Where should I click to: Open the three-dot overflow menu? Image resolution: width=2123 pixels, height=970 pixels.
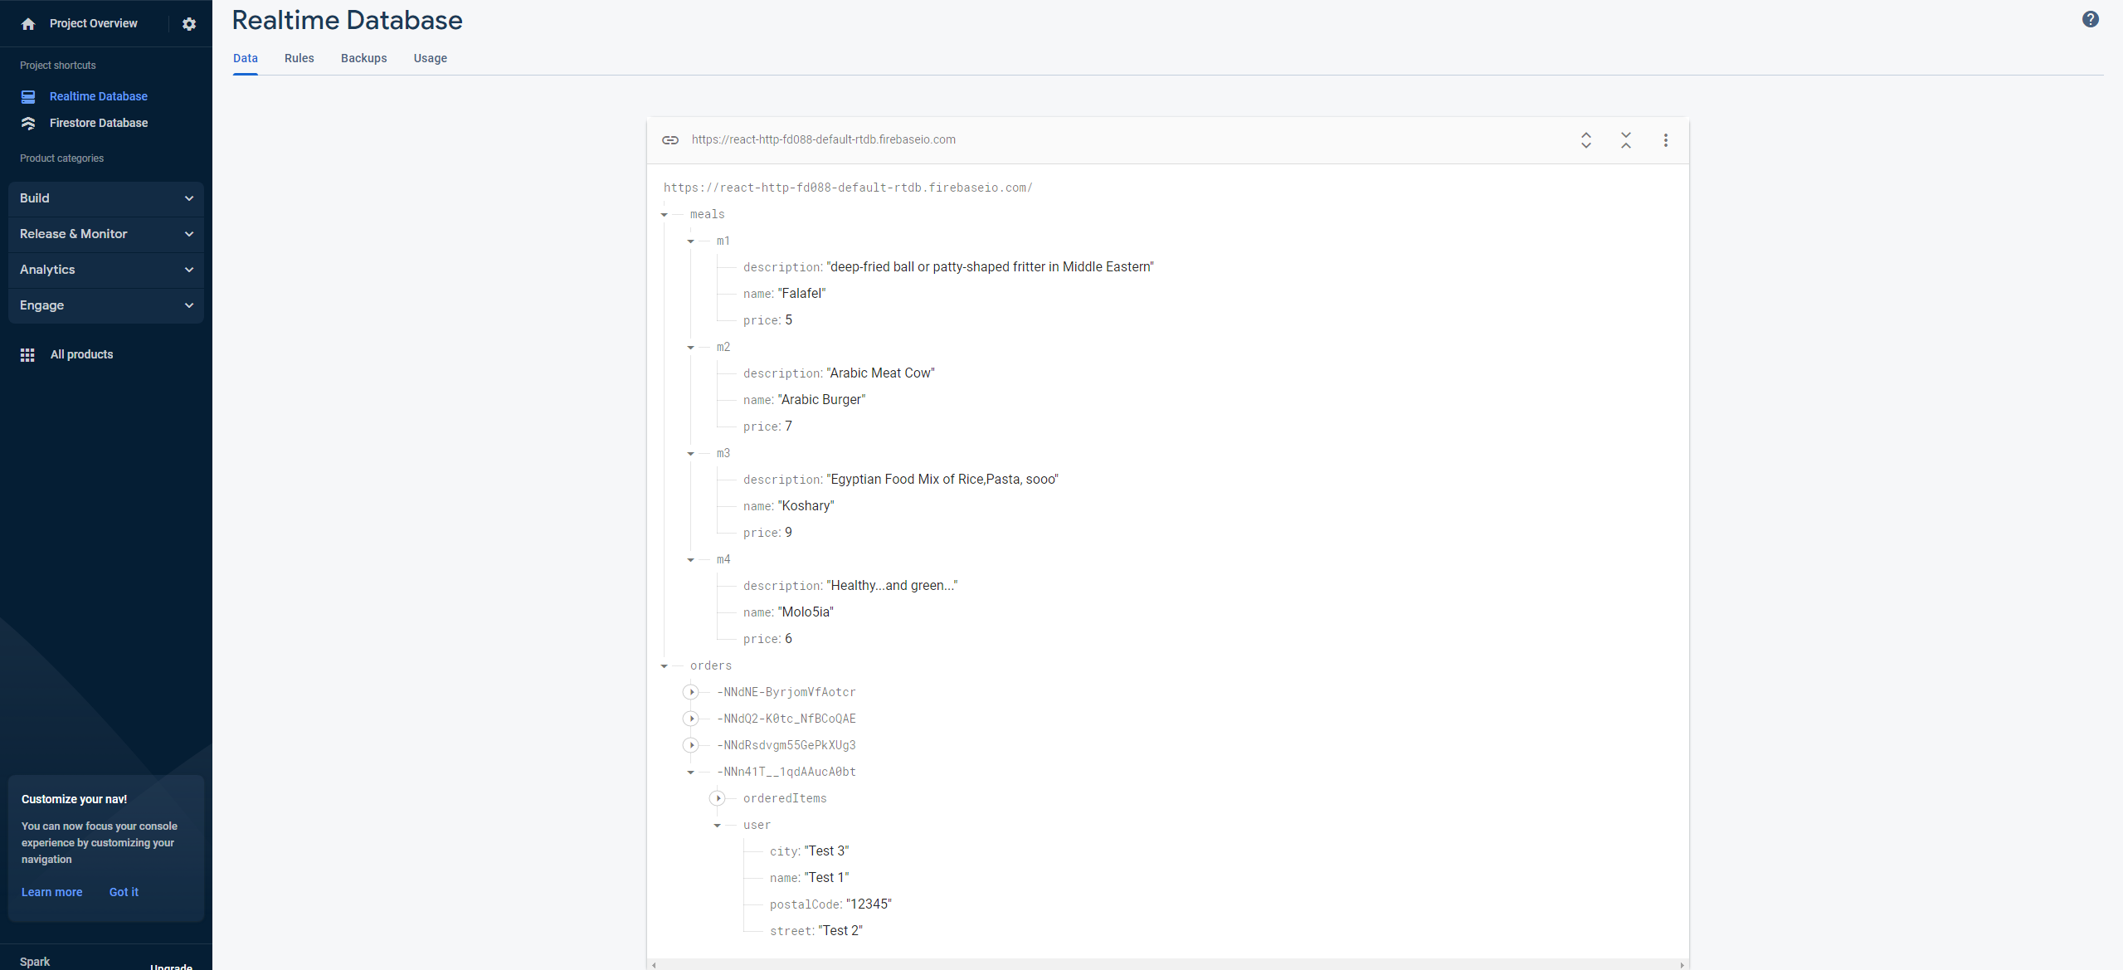point(1664,140)
